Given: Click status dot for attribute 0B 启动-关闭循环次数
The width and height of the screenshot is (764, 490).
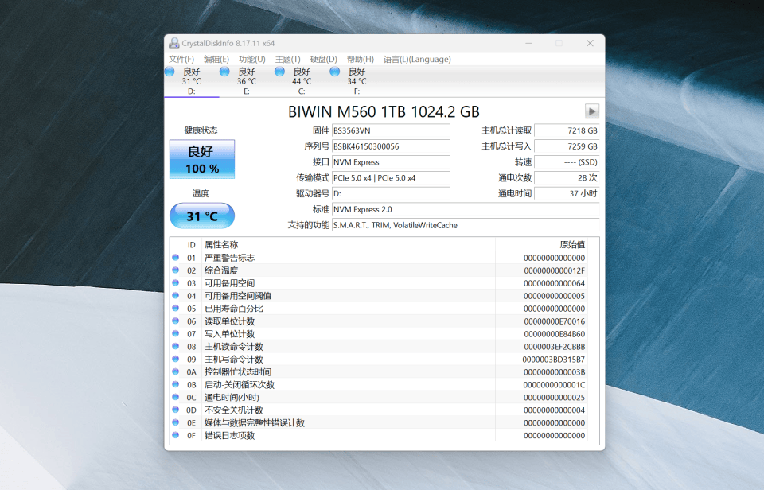Looking at the screenshot, I should click(x=175, y=384).
